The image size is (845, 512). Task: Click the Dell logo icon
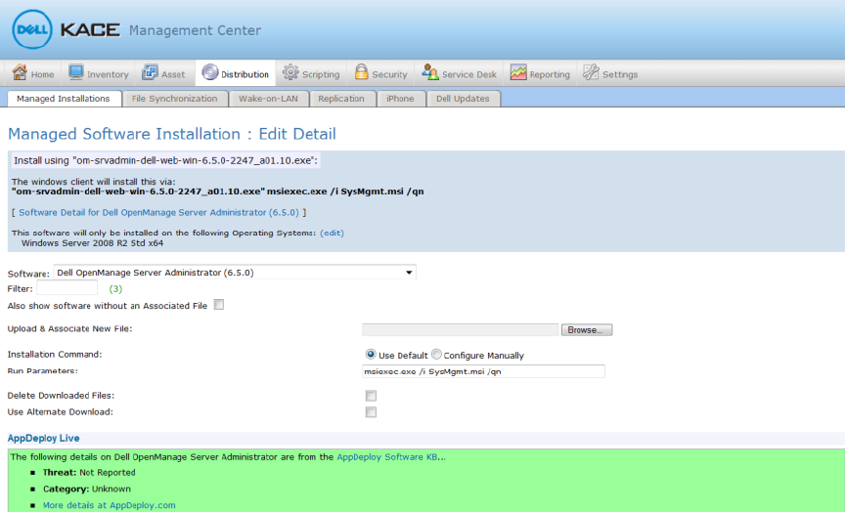pyautogui.click(x=32, y=29)
